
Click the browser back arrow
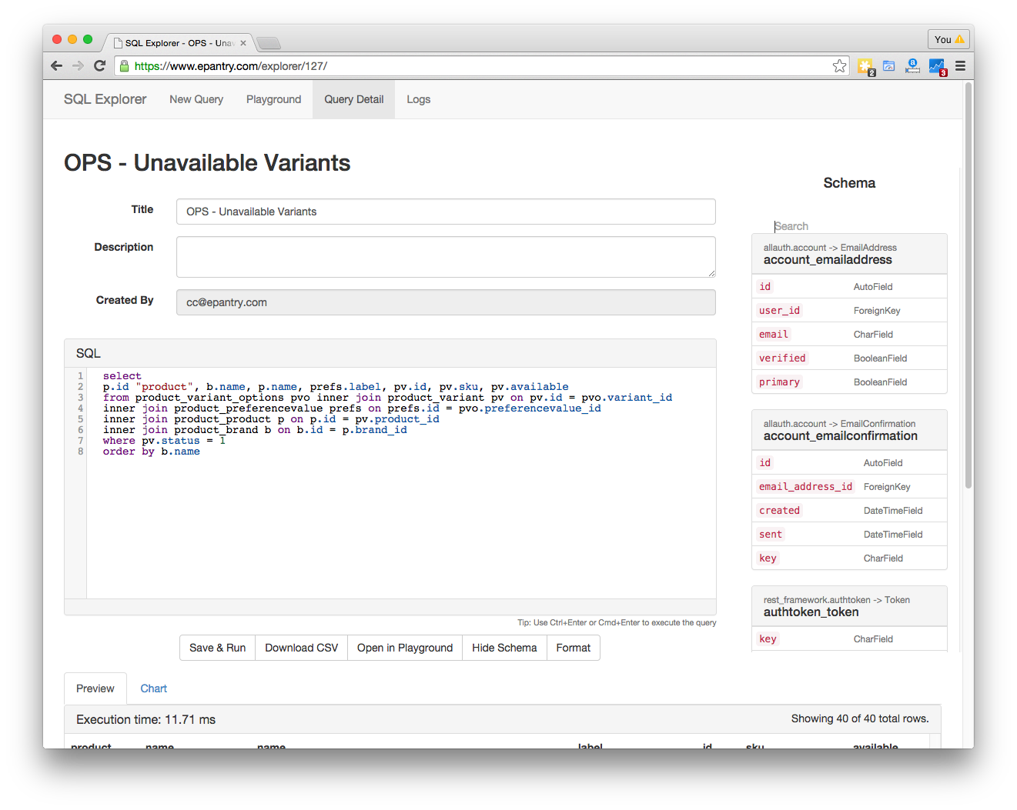point(56,66)
